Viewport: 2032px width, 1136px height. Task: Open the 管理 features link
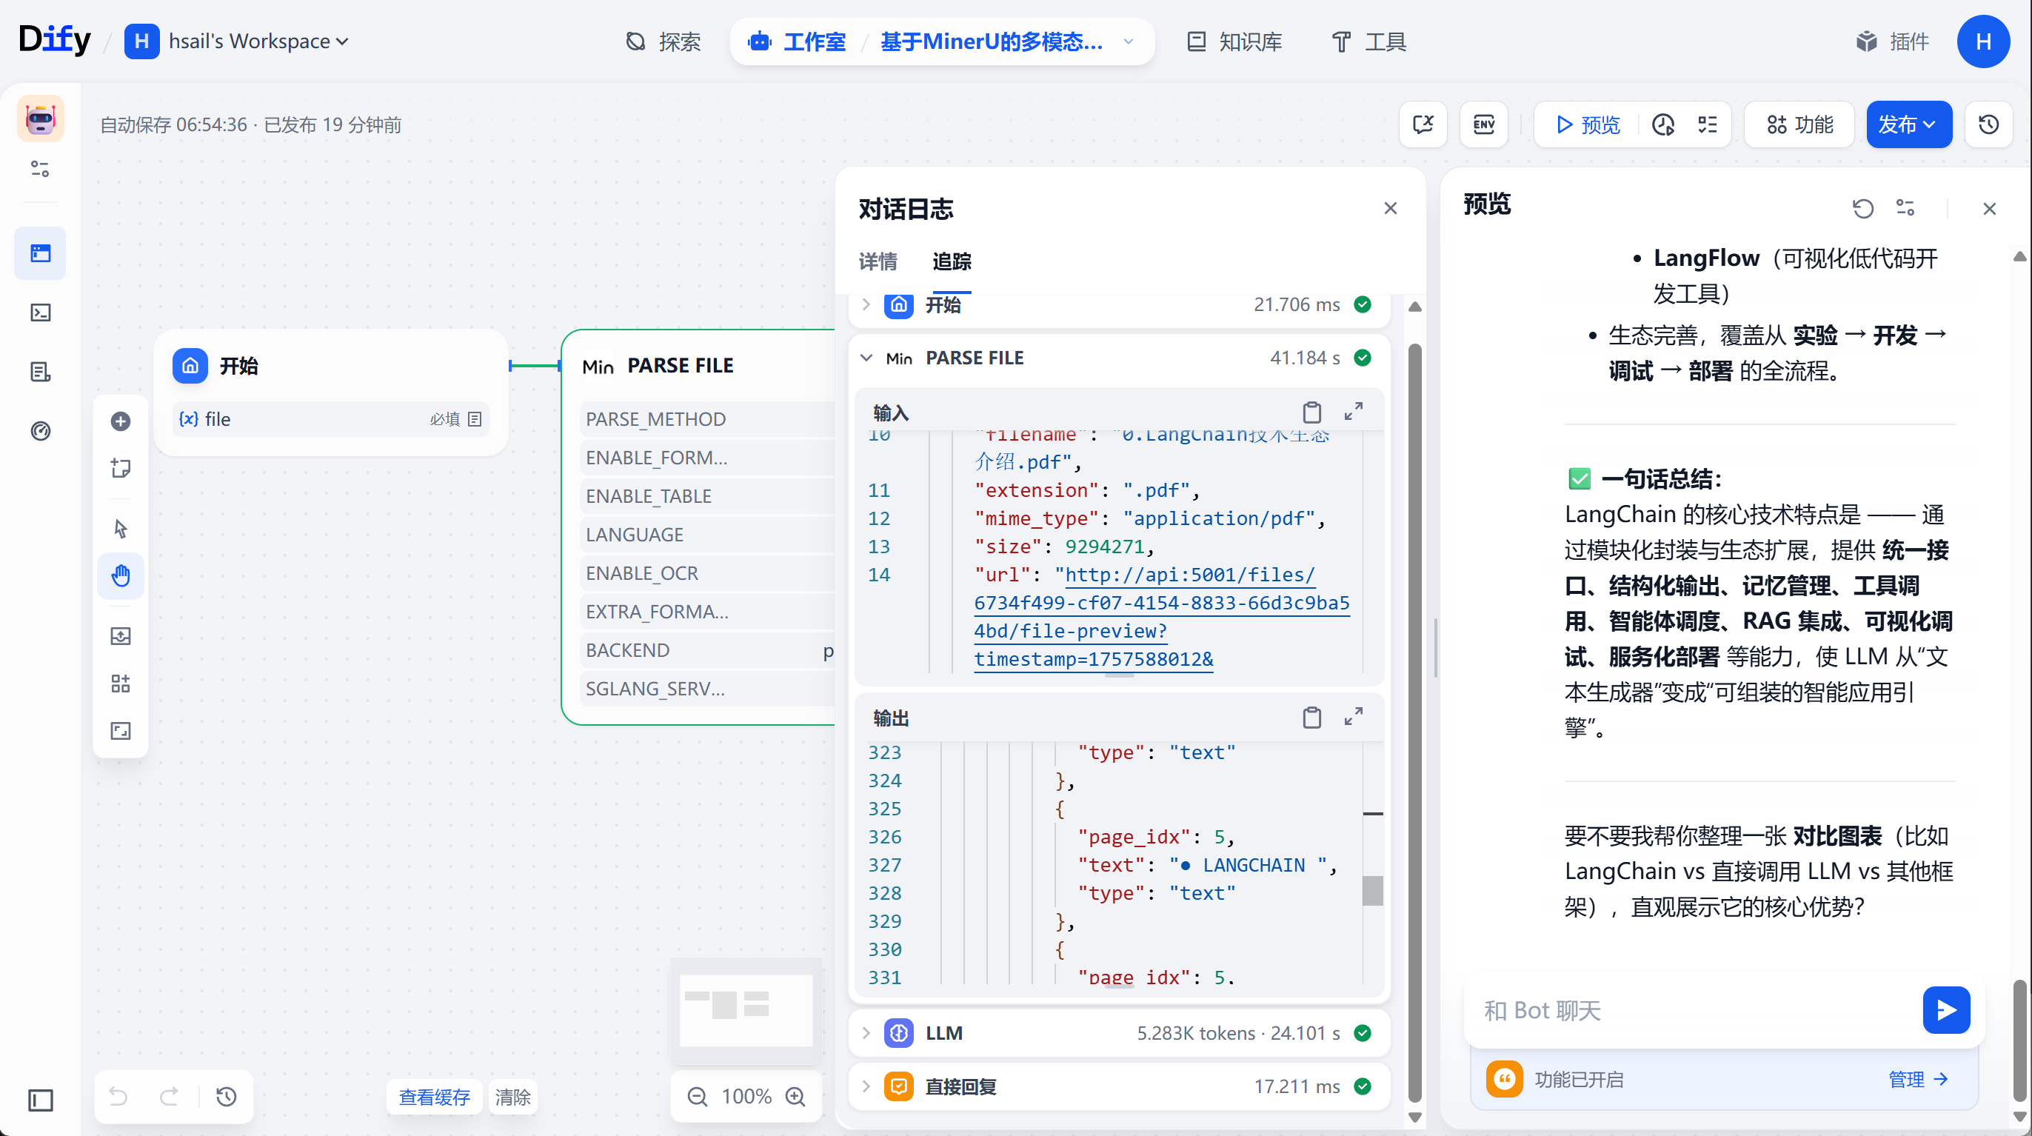pyautogui.click(x=1919, y=1079)
